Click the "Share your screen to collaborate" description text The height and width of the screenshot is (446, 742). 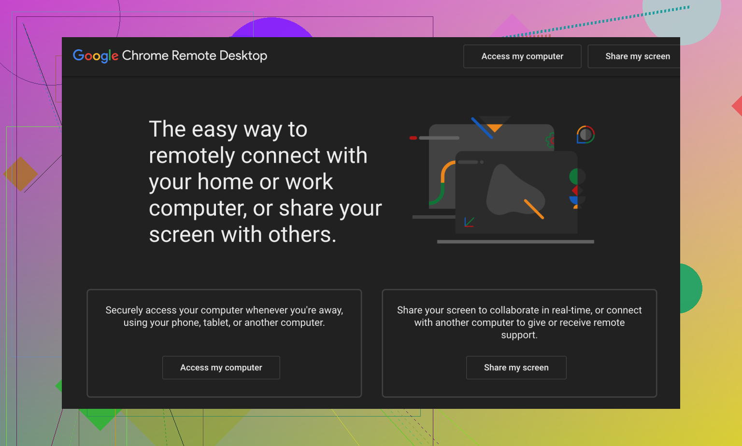[519, 322]
